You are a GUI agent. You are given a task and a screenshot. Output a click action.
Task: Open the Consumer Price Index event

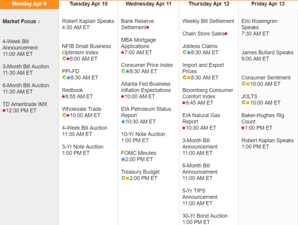[147, 65]
